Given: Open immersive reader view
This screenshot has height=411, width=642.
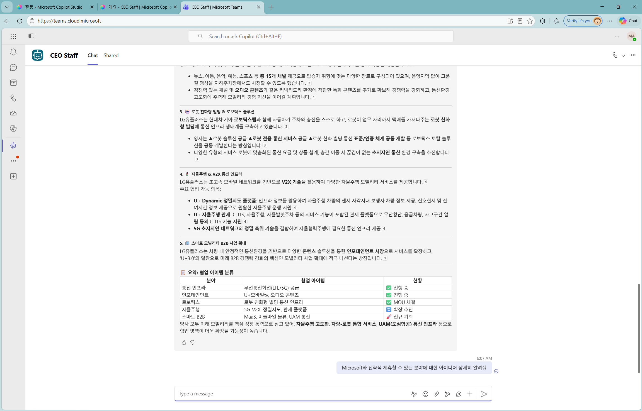Looking at the screenshot, I should 520,21.
